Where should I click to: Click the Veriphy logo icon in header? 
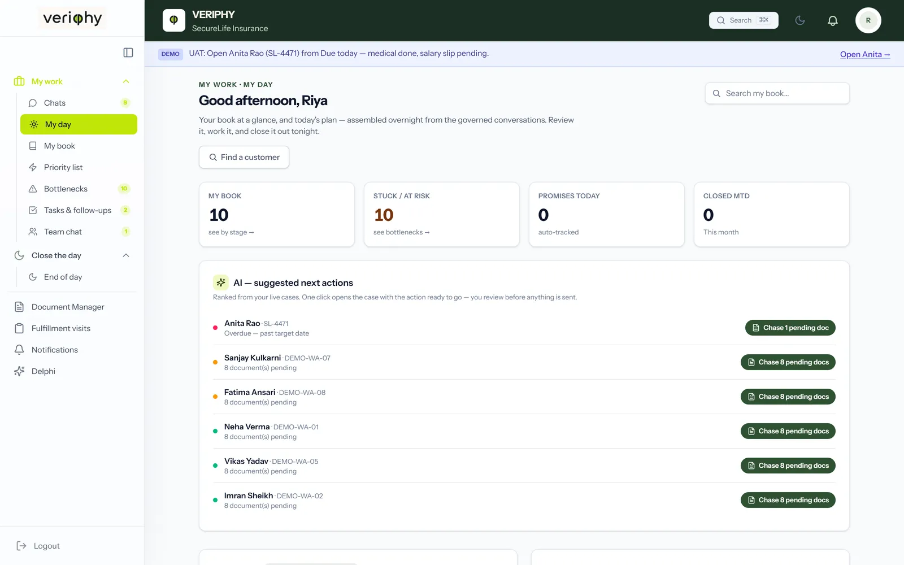[x=174, y=20]
